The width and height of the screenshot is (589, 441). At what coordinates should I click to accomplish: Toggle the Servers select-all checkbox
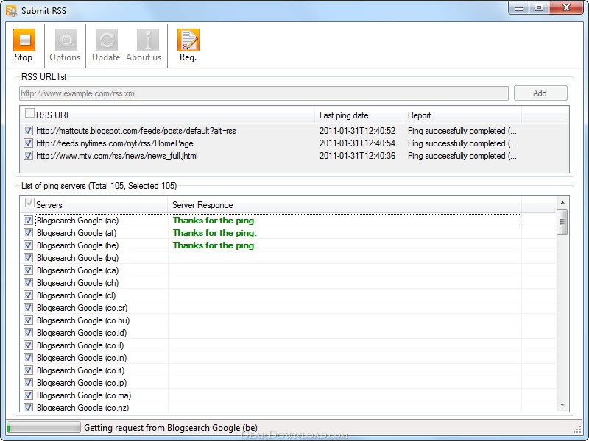click(x=29, y=203)
